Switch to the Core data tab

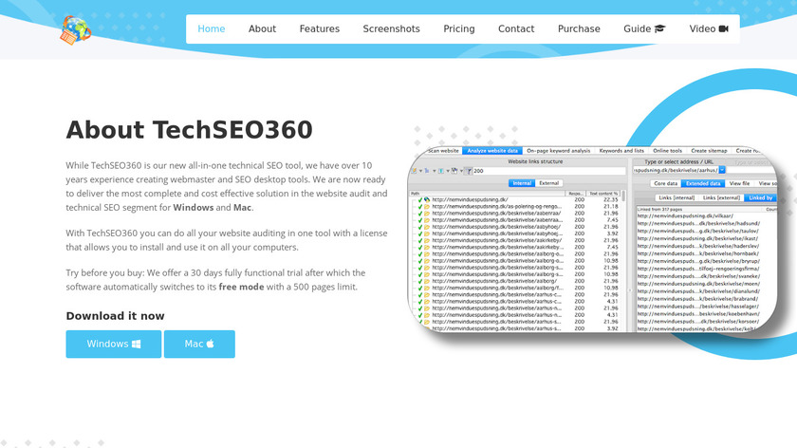pos(665,183)
